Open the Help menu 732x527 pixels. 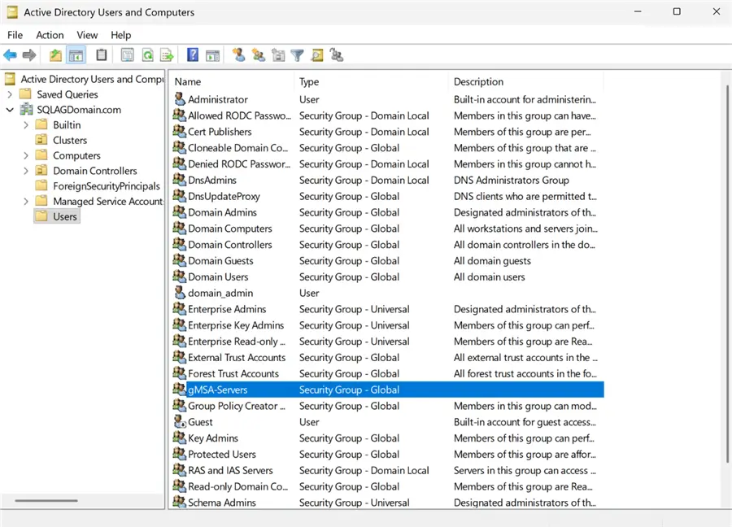[121, 35]
